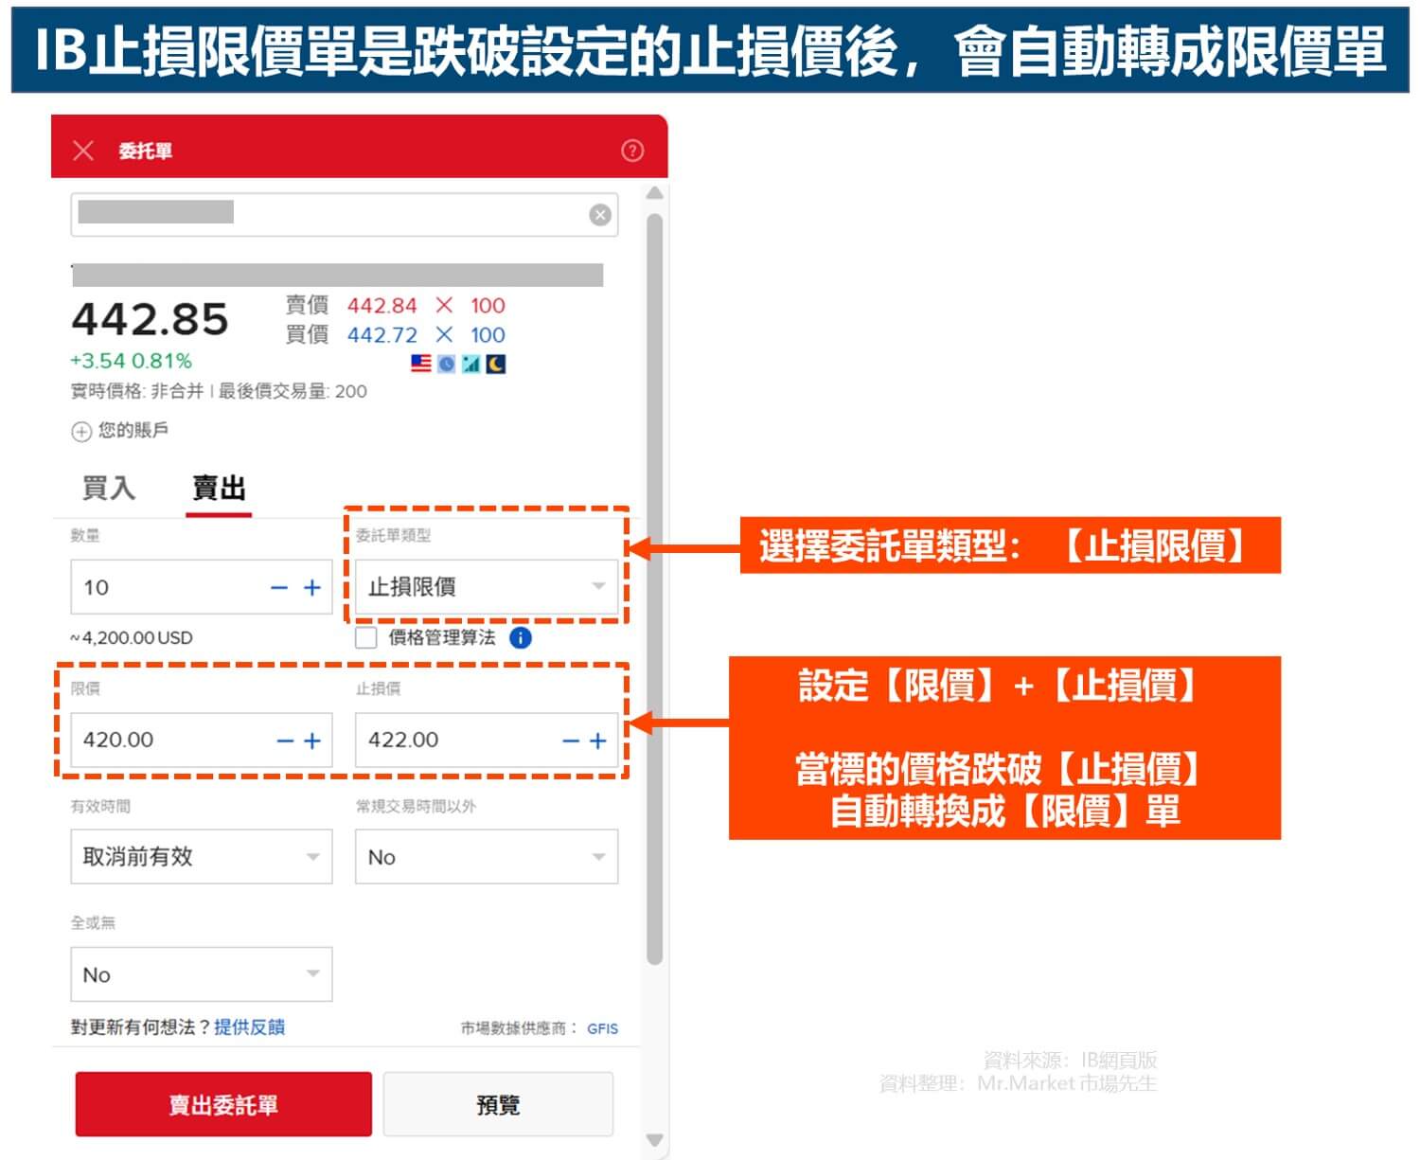The image size is (1420, 1160).
Task: Click the vertical scrollbar on the right
Action: tap(653, 568)
